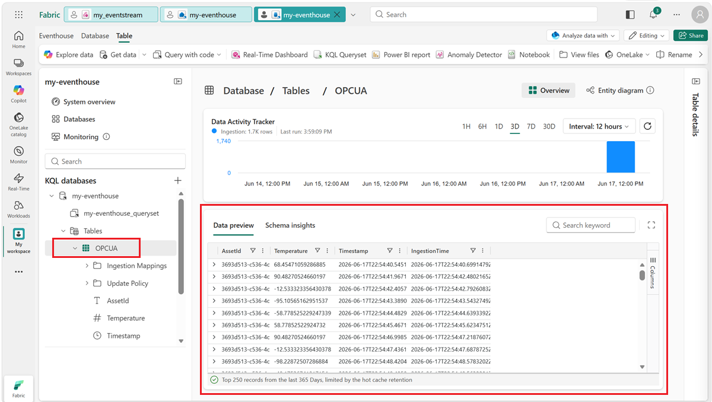Open Monitor in the left rail
The width and height of the screenshot is (712, 402).
point(18,155)
